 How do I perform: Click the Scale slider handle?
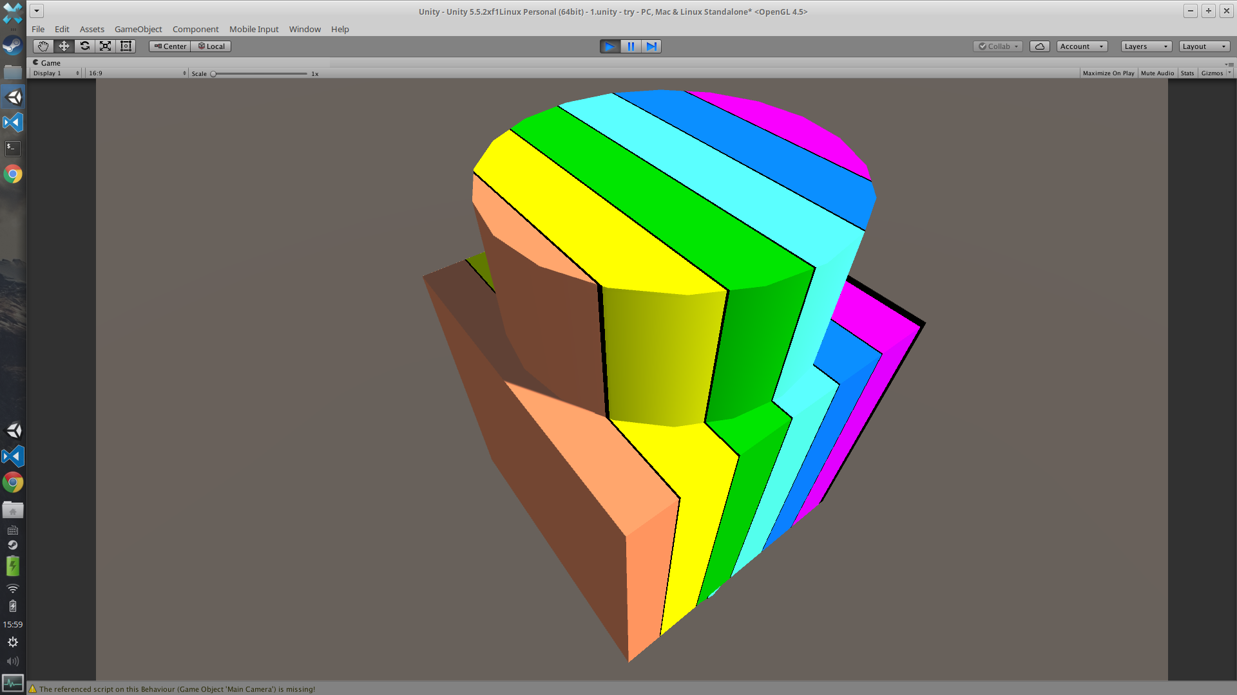point(213,73)
